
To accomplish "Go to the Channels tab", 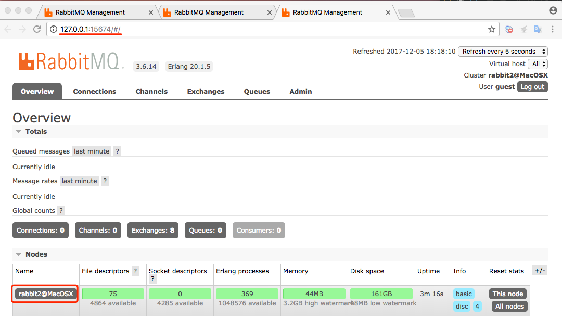I will (151, 92).
